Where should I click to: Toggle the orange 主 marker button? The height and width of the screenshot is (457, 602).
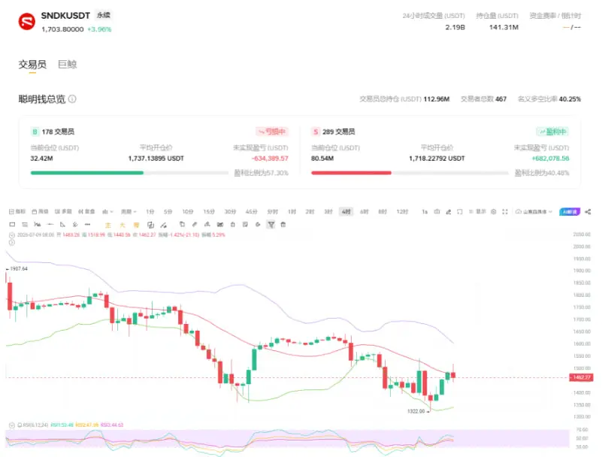click(108, 225)
